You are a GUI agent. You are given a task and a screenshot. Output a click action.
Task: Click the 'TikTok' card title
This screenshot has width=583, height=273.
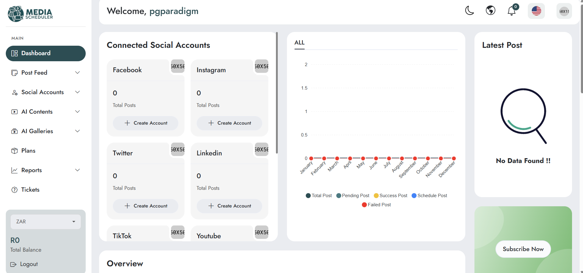coord(122,236)
